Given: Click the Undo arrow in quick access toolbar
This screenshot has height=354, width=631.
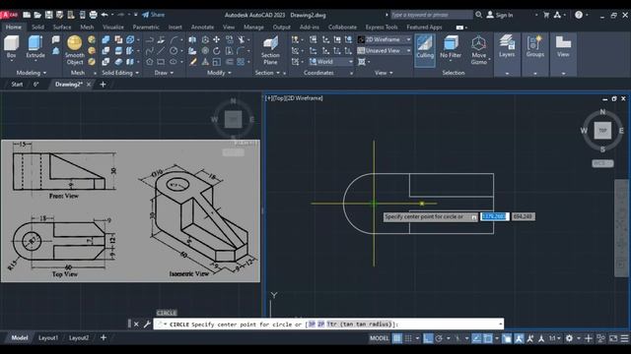Looking at the screenshot, I should point(105,15).
